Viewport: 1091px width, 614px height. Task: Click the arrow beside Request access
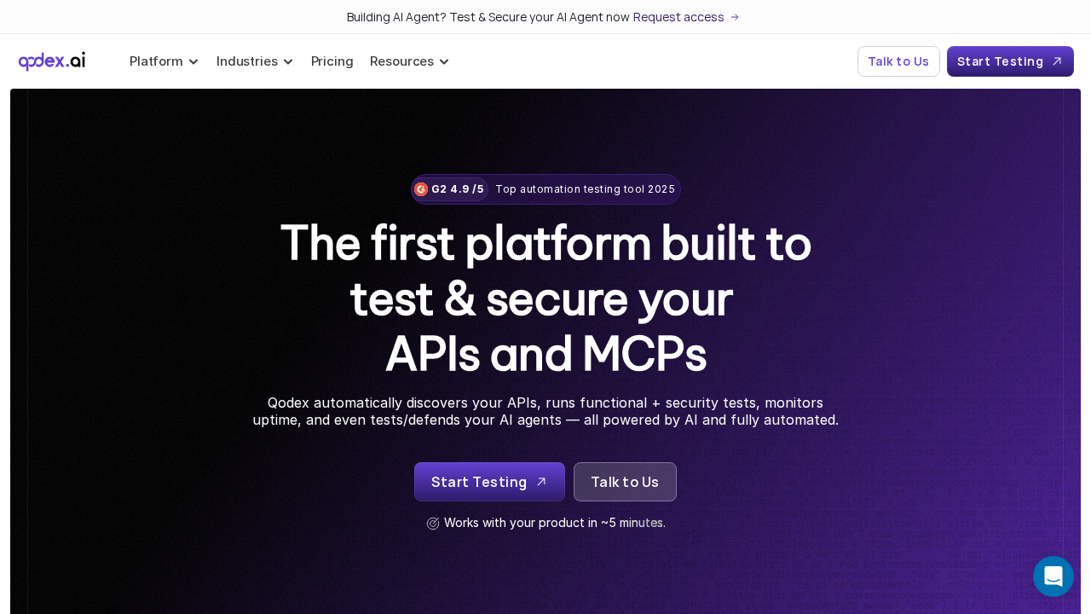pos(735,17)
